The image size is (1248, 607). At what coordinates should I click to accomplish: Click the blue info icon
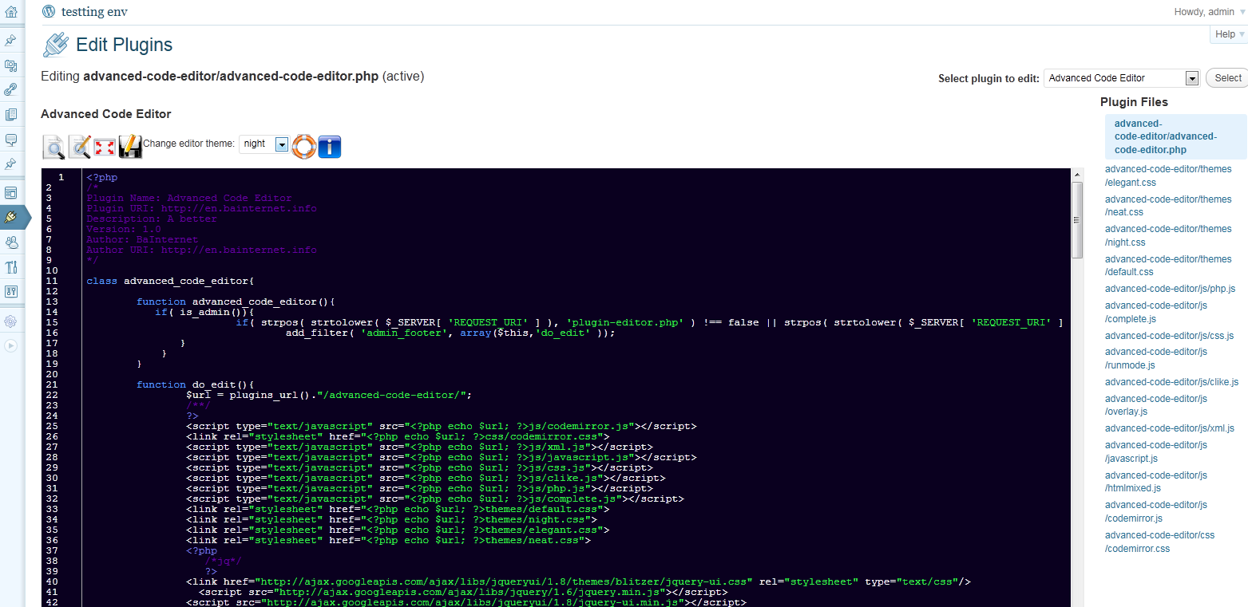coord(330,147)
